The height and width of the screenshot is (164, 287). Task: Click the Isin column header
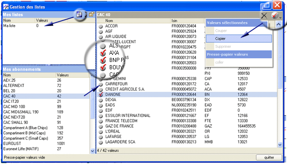coord(187,20)
